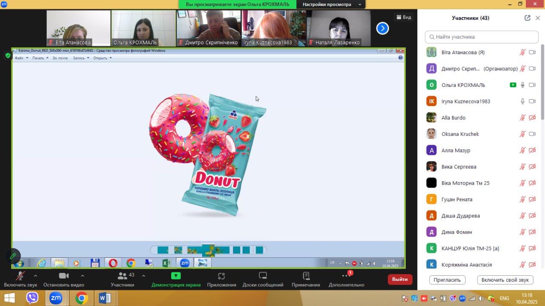Open Microsoft Word from the taskbar

point(105,298)
